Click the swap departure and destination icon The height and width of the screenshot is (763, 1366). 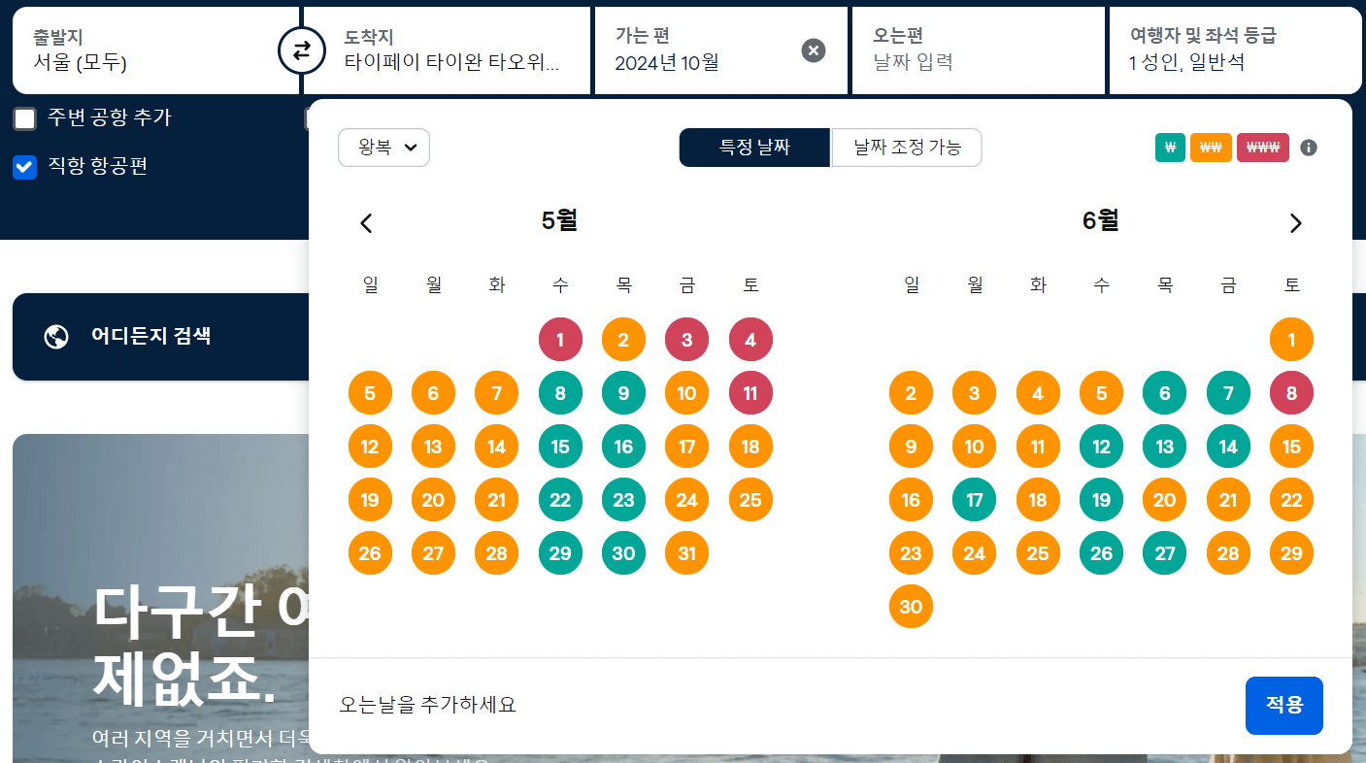point(302,50)
